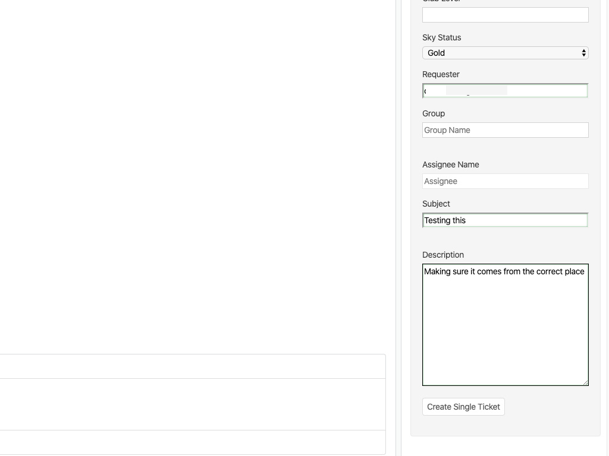Click the 'Subject' field label
This screenshot has height=456, width=609.
point(436,204)
